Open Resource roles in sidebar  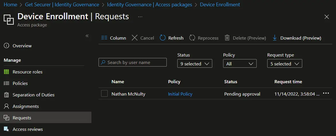tap(27, 72)
